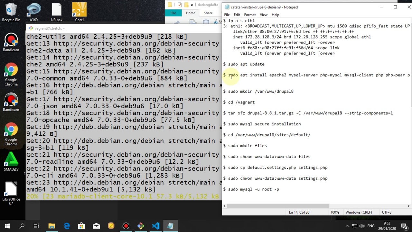Click Notepad horizontal scrollbar right arrow
Image resolution: width=412 pixels, height=232 pixels.
click(x=408, y=206)
